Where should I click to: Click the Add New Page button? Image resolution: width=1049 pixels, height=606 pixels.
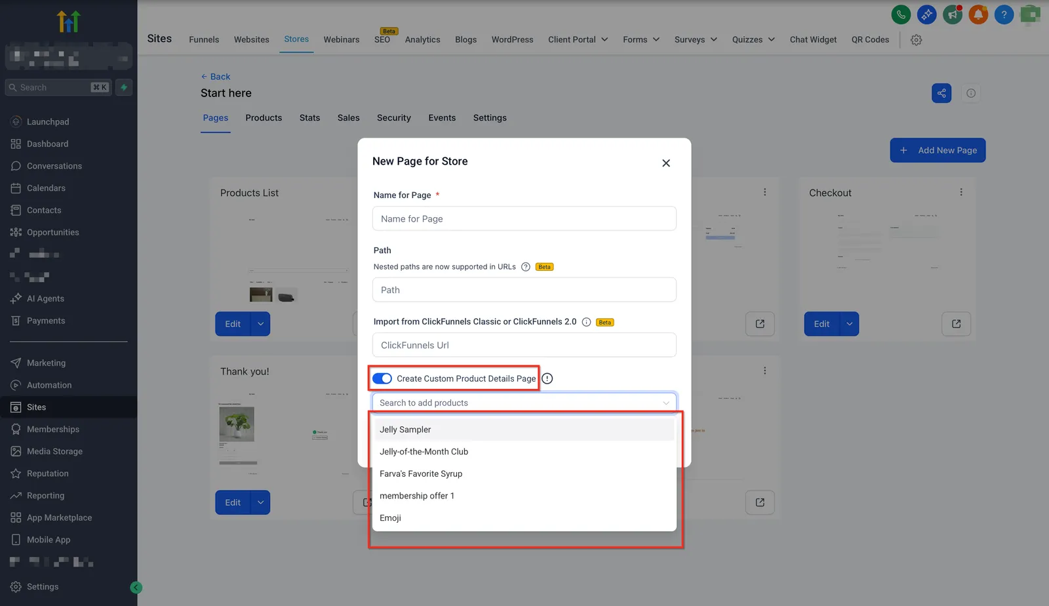[938, 150]
